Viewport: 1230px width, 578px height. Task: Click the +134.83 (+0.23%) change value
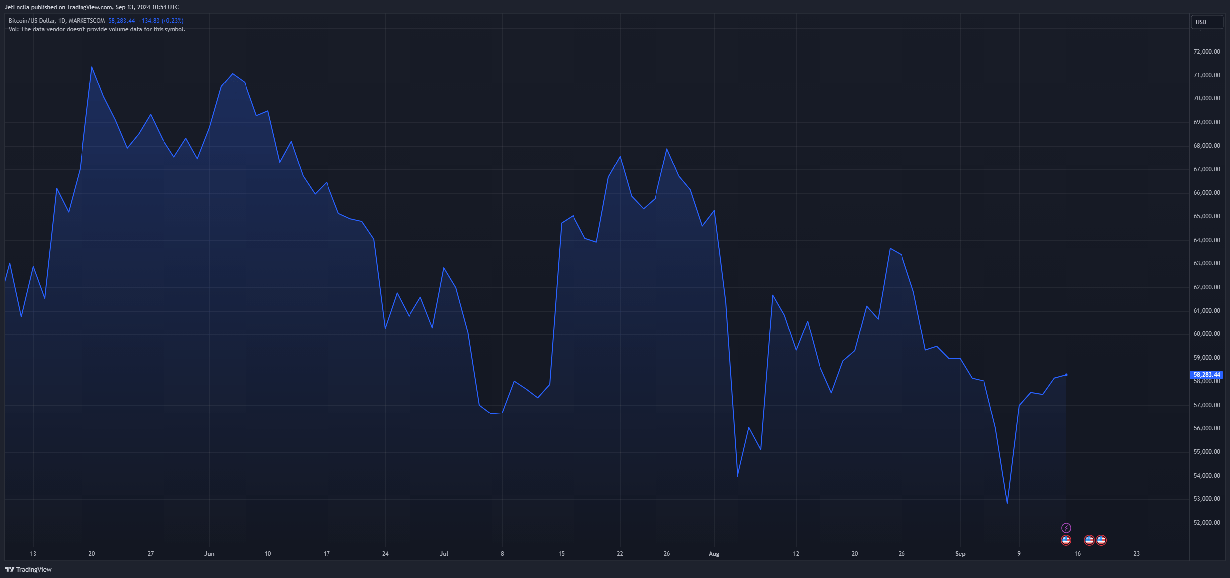click(x=161, y=21)
